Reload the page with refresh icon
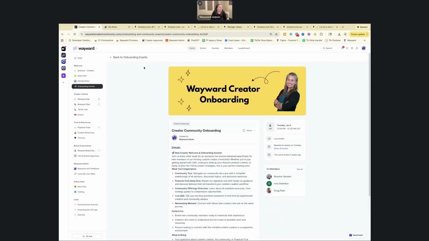 coord(74,34)
